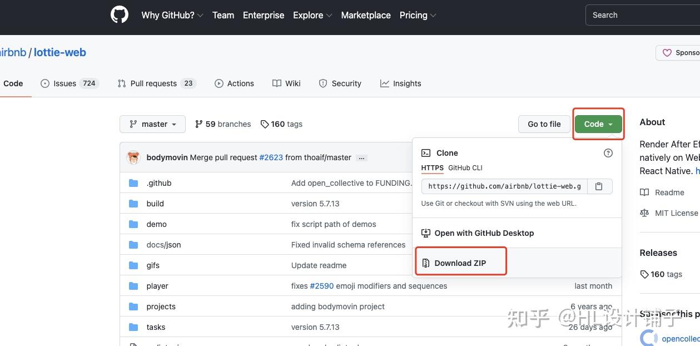The height and width of the screenshot is (346, 700).
Task: Copy clone URL using the clipboard icon
Action: [x=599, y=186]
